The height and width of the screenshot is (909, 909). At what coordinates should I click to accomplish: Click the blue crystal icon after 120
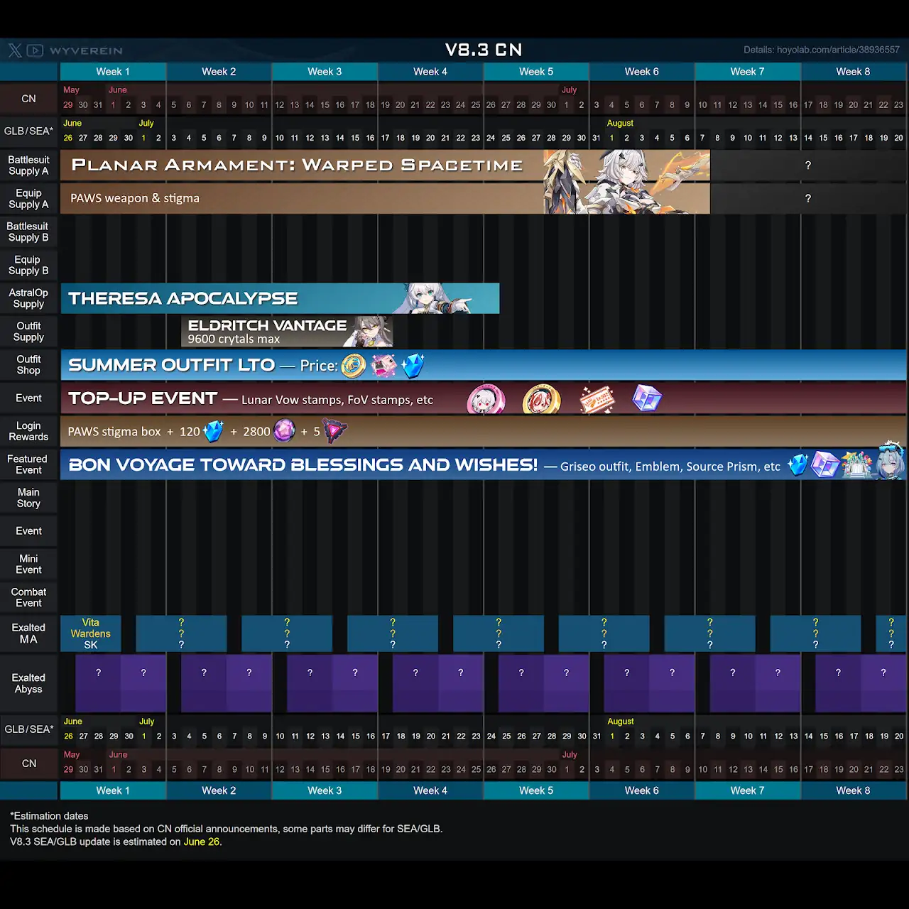tap(213, 431)
